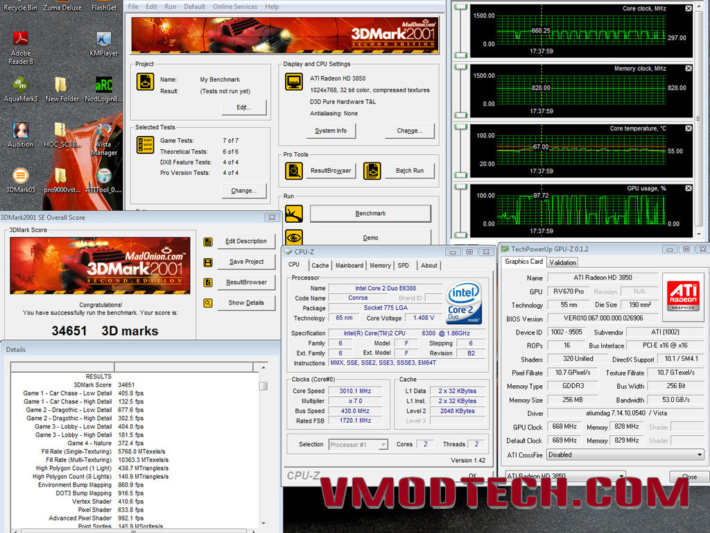Click the Core Speed field in CPU-Z
The image size is (710, 533).
pos(355,391)
